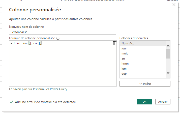Click the syntax check green checkmark

11,102
